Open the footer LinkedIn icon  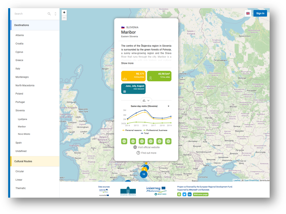pos(190,194)
